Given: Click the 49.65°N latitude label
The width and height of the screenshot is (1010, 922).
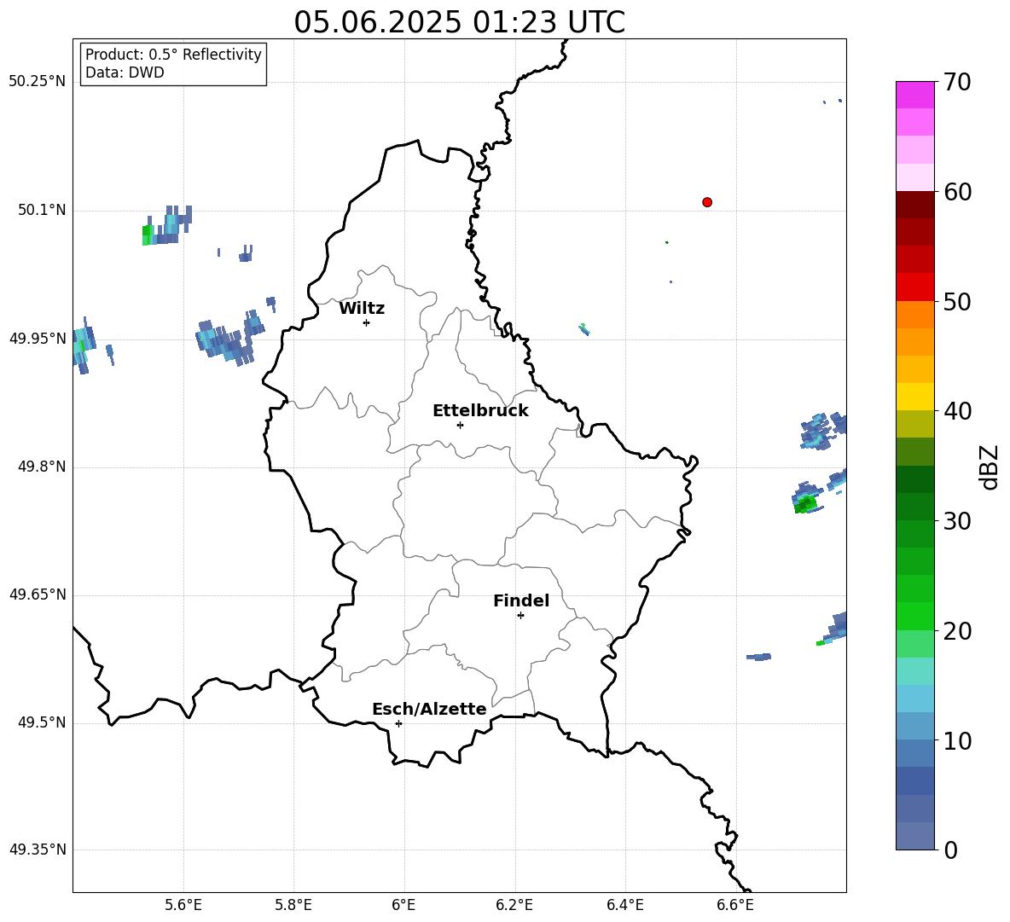Looking at the screenshot, I should (38, 594).
